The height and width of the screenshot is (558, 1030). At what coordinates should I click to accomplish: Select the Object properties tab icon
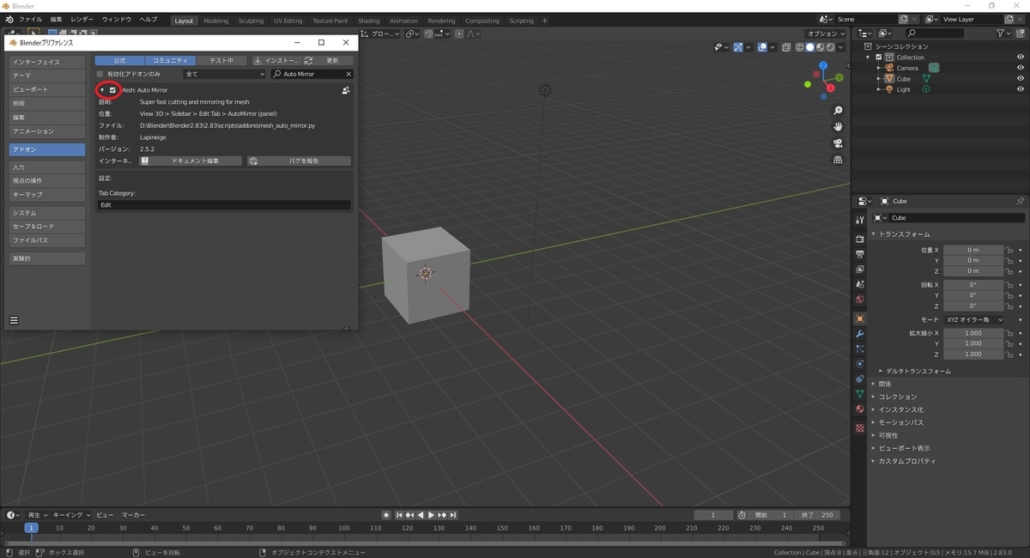(x=859, y=318)
